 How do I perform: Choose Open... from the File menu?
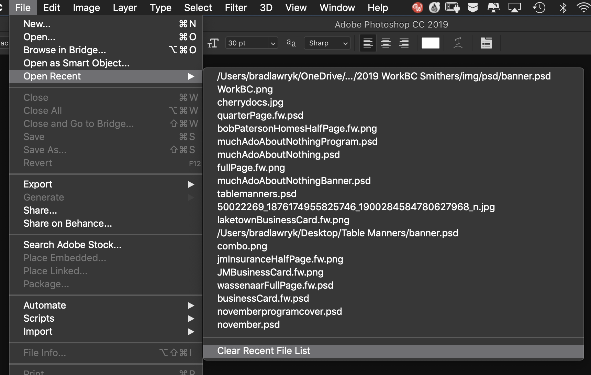105,37
